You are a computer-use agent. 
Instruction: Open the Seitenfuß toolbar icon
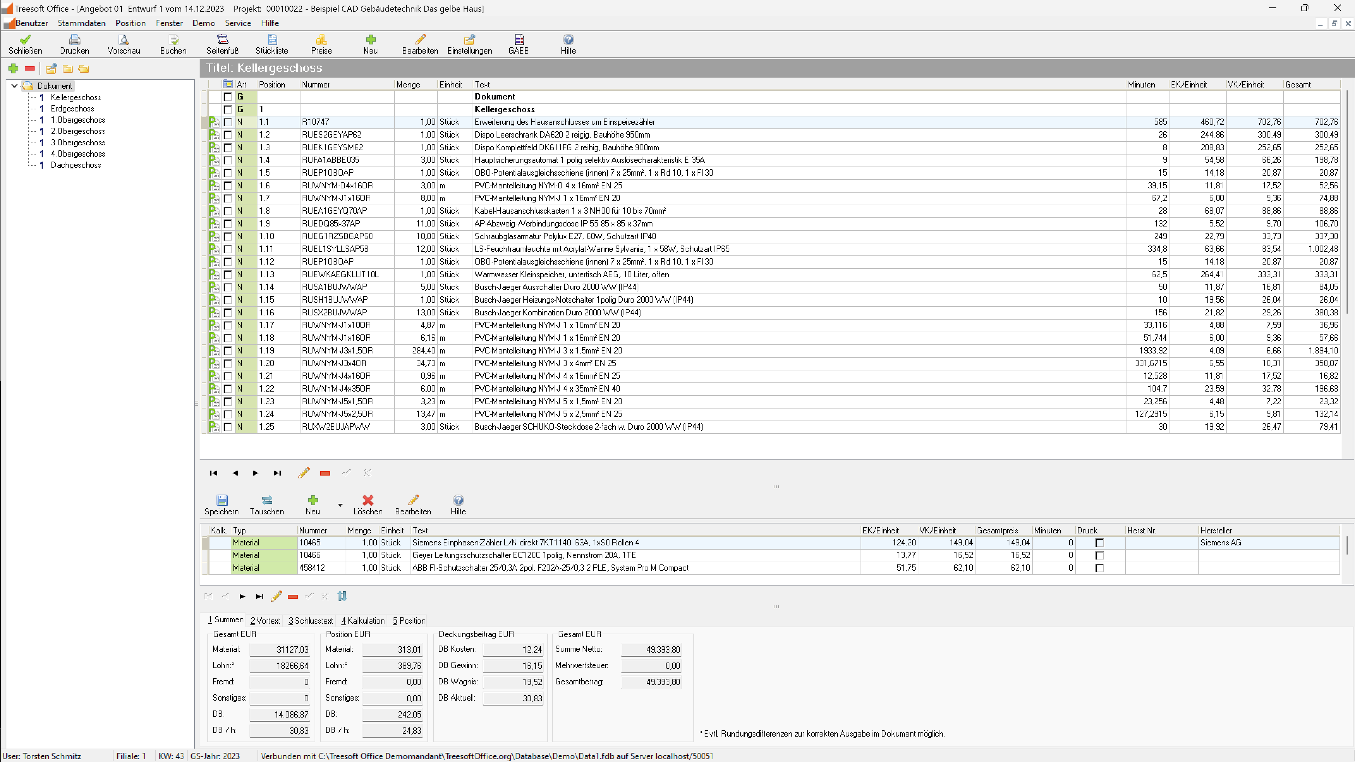tap(223, 40)
